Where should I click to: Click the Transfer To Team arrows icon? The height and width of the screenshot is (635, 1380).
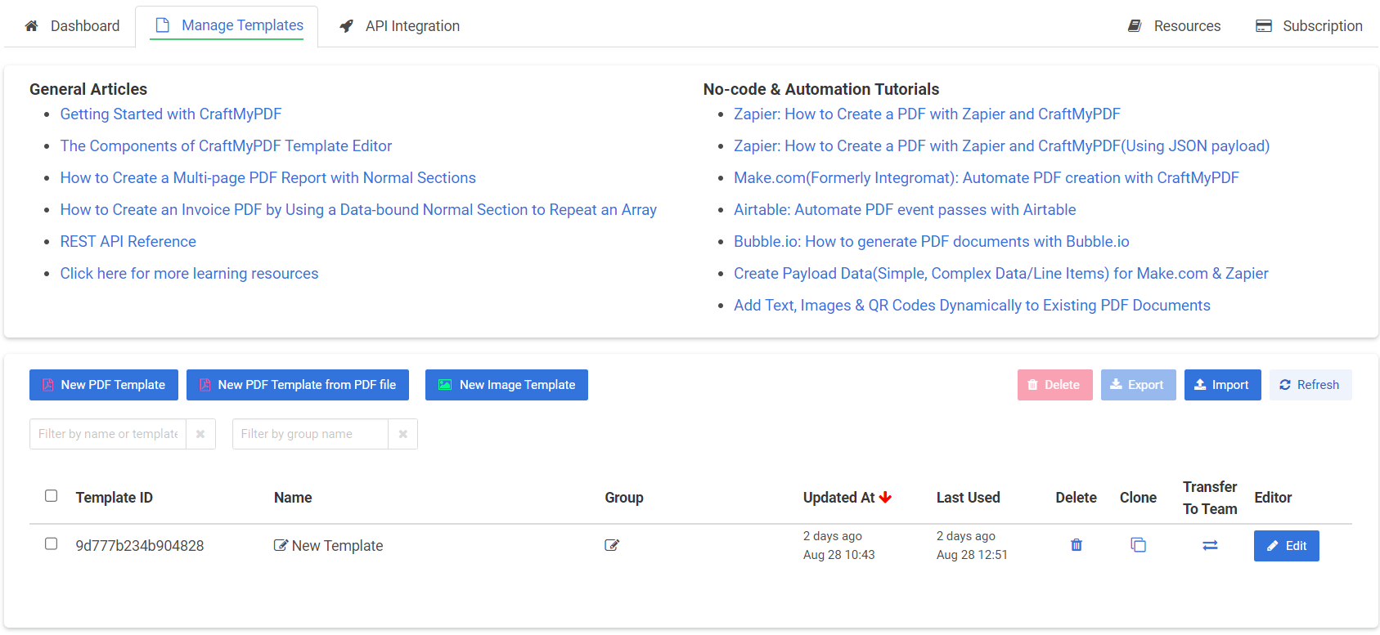tap(1210, 545)
